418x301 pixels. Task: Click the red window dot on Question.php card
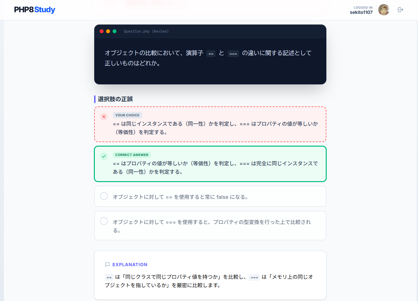pos(102,31)
